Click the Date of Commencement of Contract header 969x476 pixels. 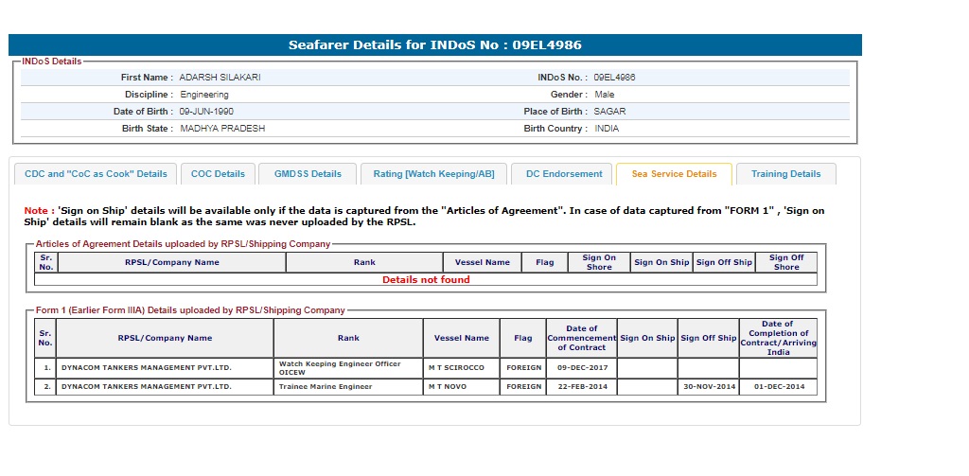click(x=581, y=338)
